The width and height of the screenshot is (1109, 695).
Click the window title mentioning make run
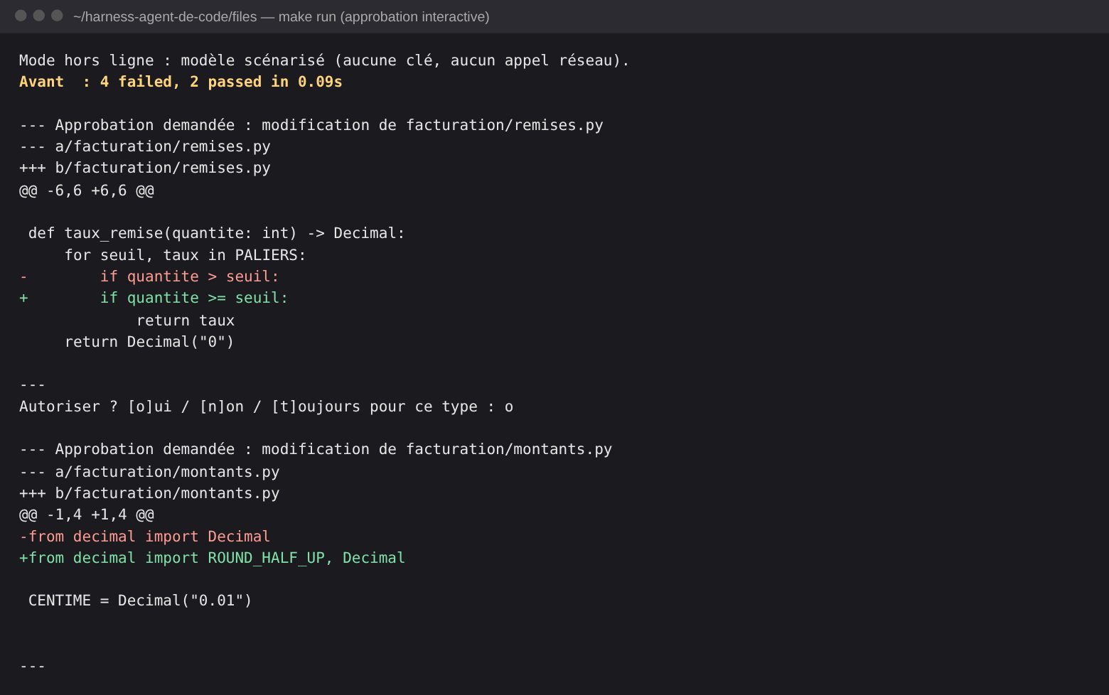(281, 16)
